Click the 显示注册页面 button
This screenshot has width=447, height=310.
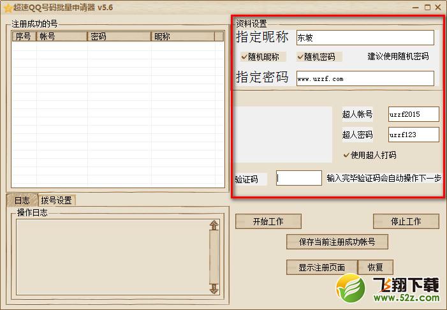click(x=321, y=267)
